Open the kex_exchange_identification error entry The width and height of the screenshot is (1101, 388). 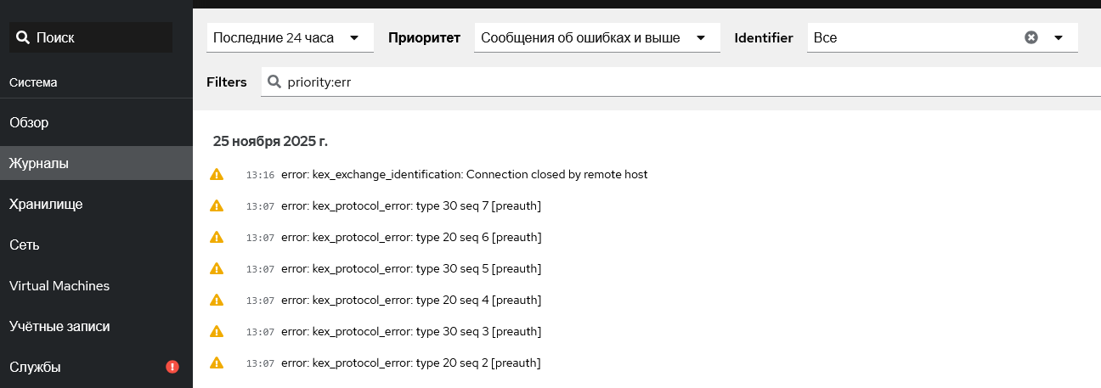tap(464, 174)
